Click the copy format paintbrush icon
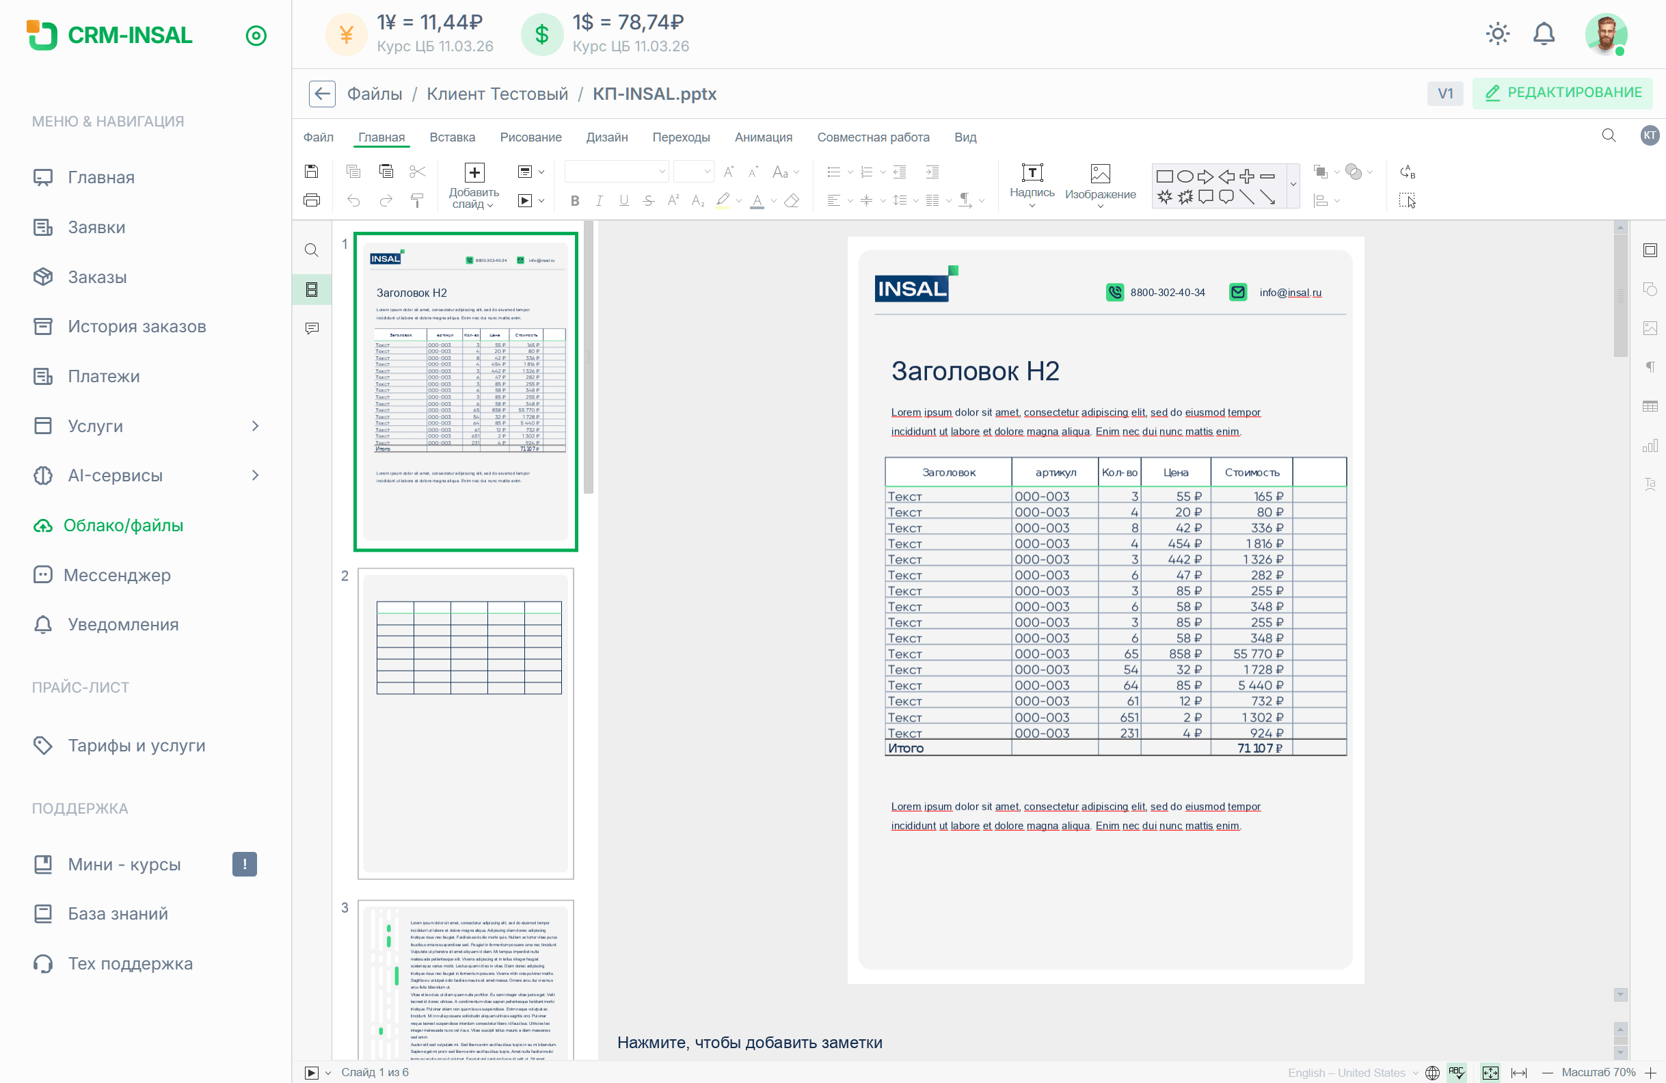Image resolution: width=1666 pixels, height=1083 pixels. tap(417, 201)
